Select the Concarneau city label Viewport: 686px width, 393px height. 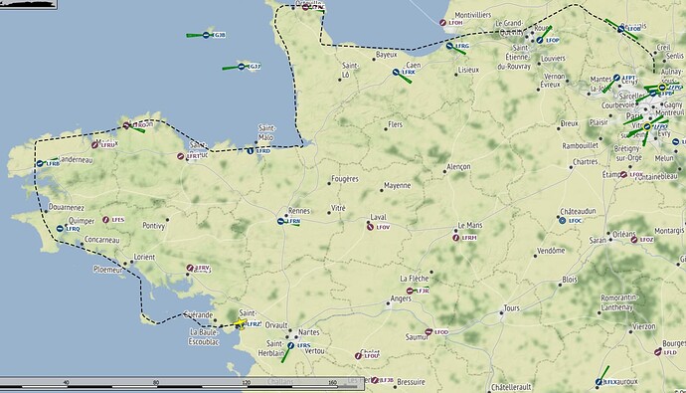102,240
